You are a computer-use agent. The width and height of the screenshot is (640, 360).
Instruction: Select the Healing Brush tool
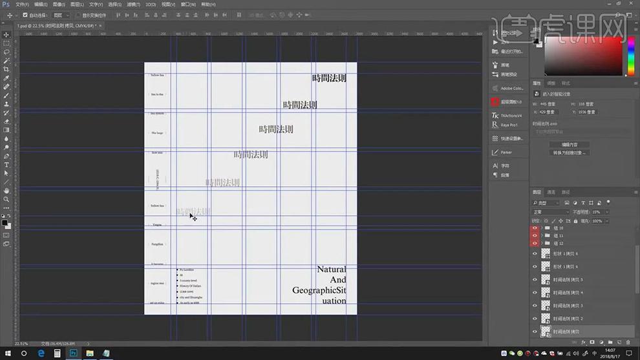[6, 87]
